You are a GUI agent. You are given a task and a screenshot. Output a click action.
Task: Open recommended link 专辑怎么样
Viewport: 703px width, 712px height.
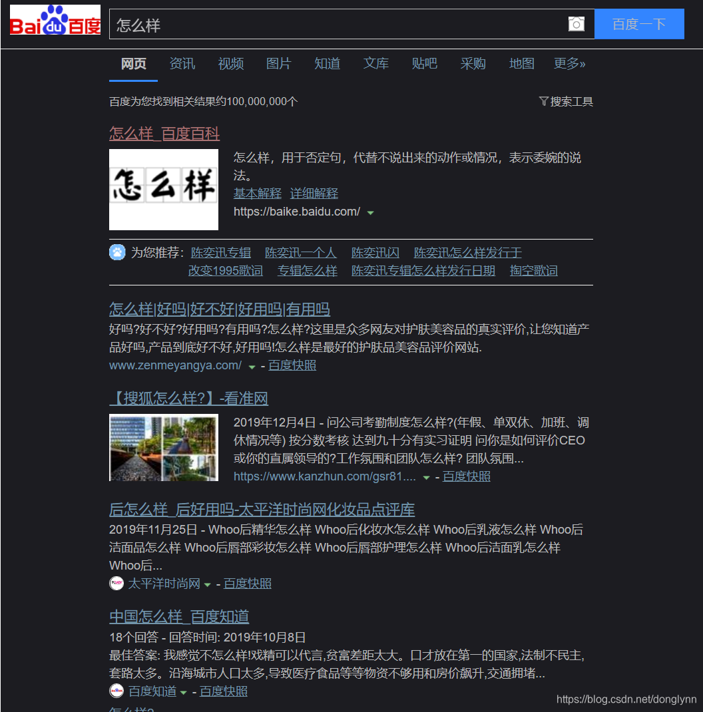pos(308,271)
